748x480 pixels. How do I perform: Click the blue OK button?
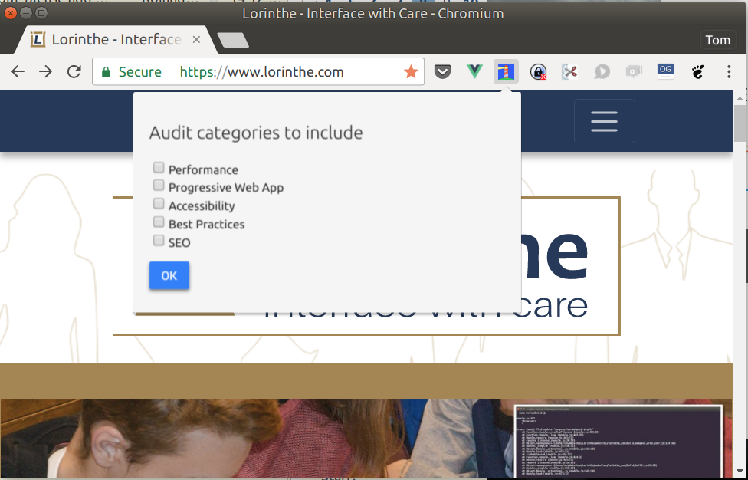pos(169,275)
